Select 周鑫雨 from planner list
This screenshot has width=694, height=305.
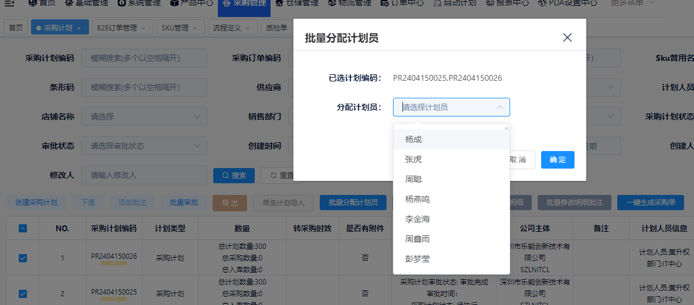coord(452,239)
